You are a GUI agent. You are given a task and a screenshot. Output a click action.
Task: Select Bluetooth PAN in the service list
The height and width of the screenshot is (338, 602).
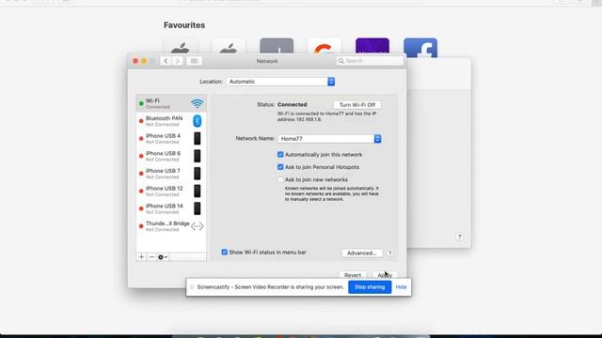click(171, 121)
